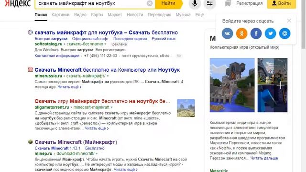
Task: Open Последняя версия sitelink
Action: click(x=130, y=39)
